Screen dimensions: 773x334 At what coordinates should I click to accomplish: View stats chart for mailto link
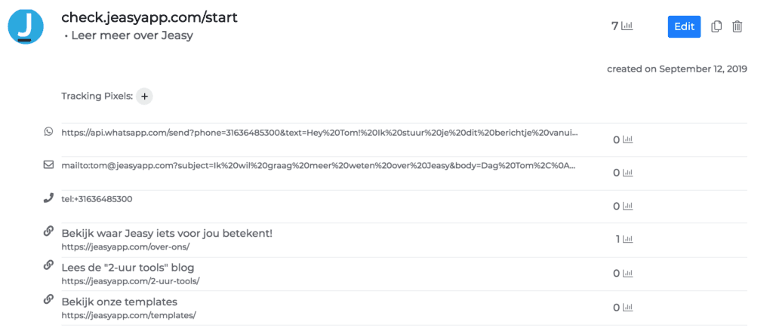click(x=627, y=173)
